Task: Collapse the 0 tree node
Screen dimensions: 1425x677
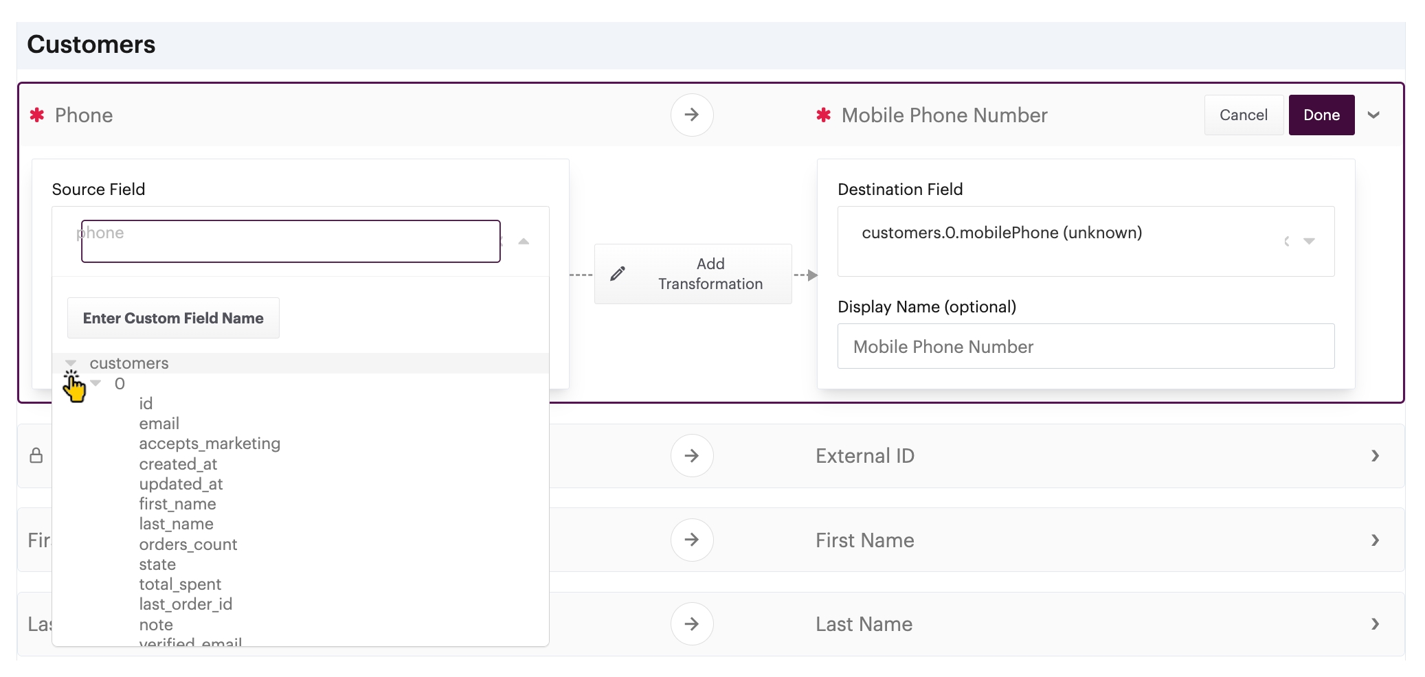Action: (96, 383)
